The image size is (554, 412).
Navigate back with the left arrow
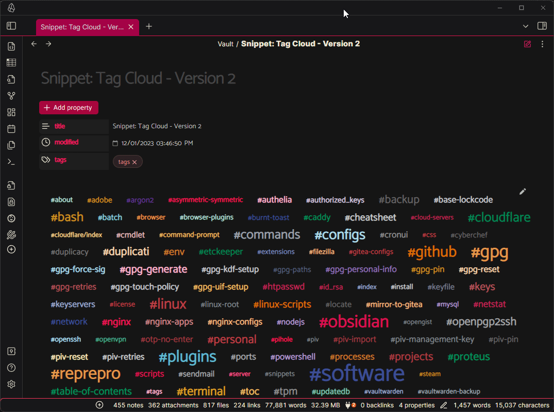[34, 44]
